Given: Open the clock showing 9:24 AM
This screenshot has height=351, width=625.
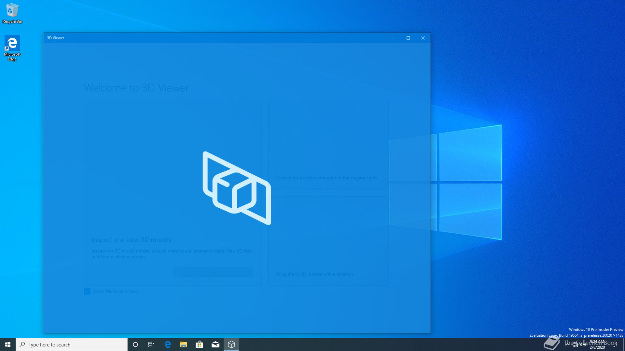Looking at the screenshot, I should pyautogui.click(x=597, y=344).
